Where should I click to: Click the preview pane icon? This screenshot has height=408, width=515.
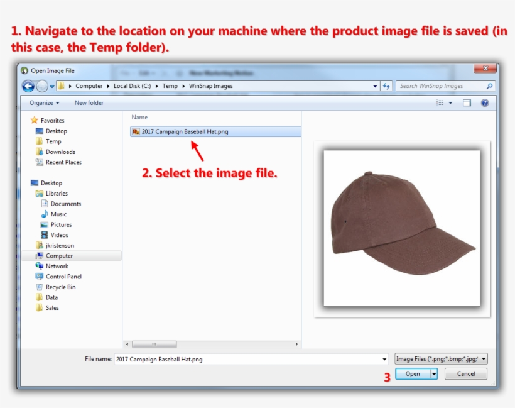click(466, 102)
